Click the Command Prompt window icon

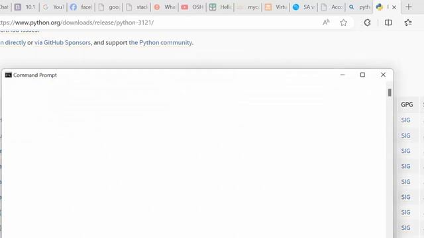tap(9, 75)
